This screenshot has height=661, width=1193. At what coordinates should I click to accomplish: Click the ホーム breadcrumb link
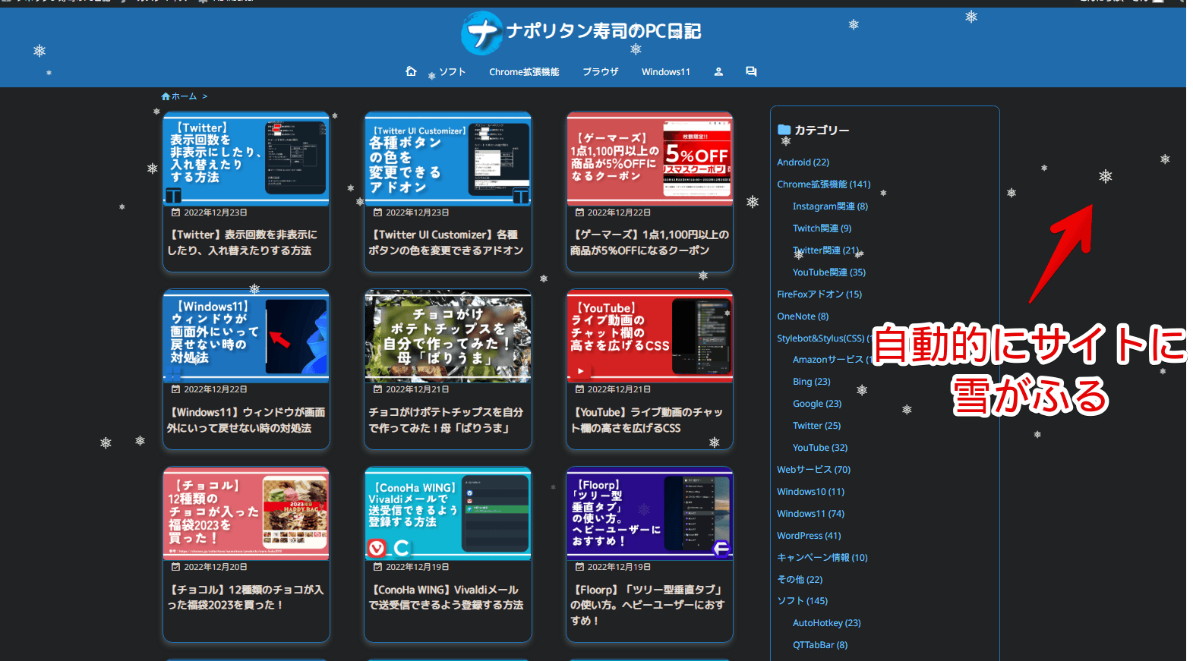tap(184, 96)
